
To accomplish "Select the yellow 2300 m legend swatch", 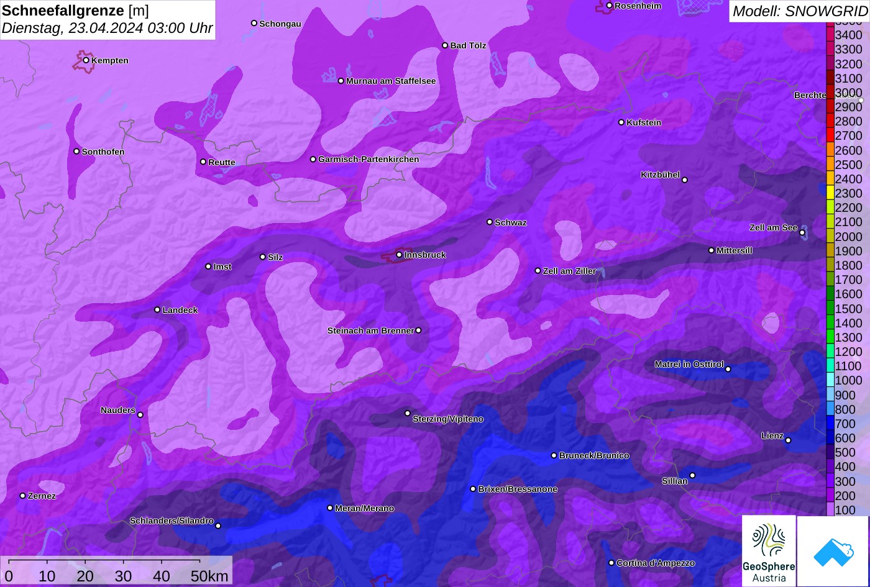I will coord(830,193).
